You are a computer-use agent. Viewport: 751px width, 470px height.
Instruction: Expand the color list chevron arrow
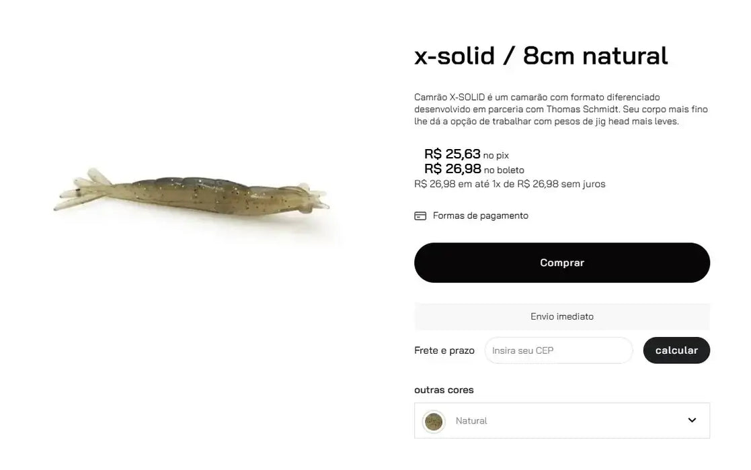tap(692, 420)
